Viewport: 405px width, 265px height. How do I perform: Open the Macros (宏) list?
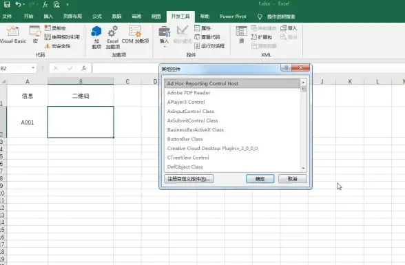point(35,34)
